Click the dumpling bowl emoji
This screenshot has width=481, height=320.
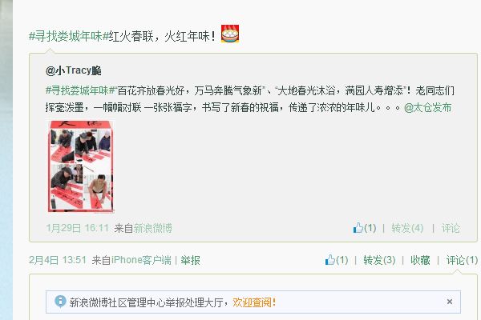pyautogui.click(x=230, y=34)
